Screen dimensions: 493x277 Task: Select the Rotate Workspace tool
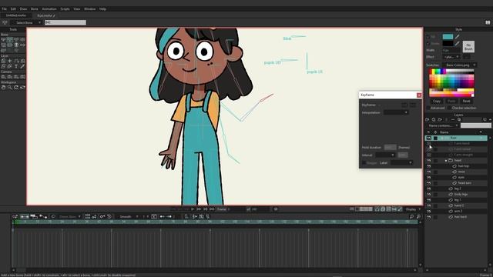16,87
